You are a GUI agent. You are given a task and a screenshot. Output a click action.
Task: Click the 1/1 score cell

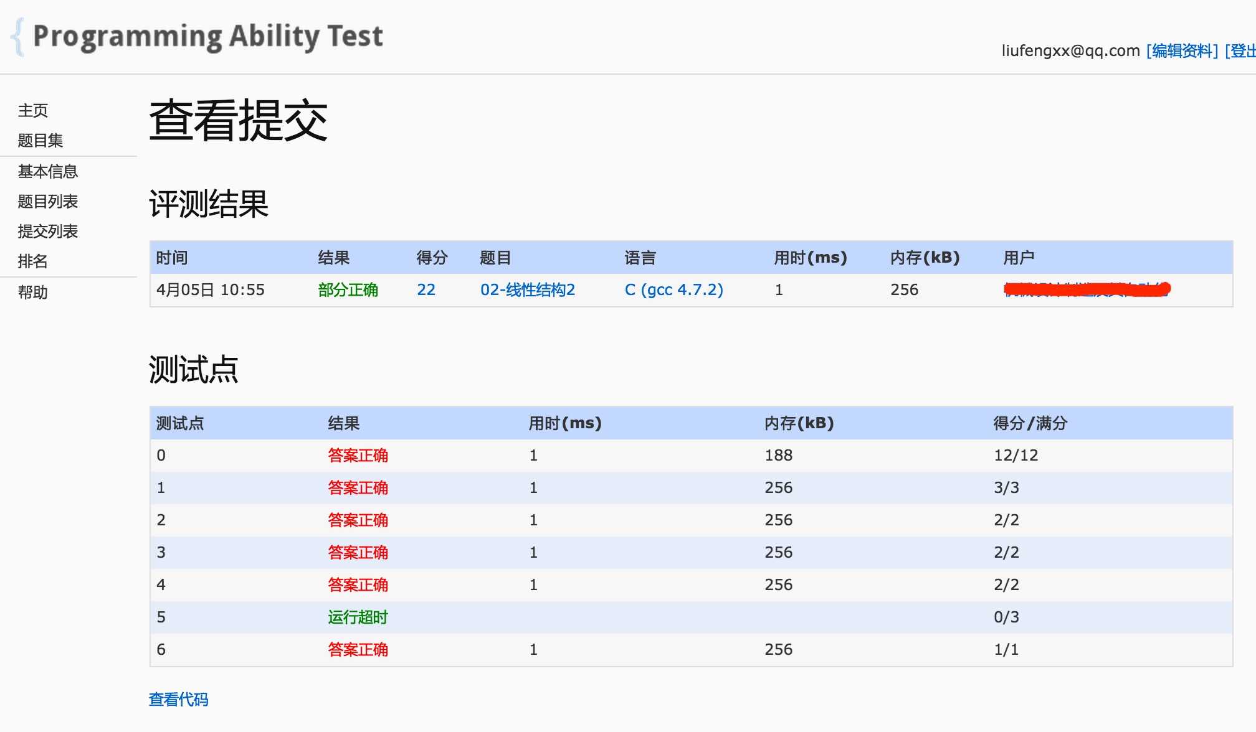click(x=1007, y=650)
